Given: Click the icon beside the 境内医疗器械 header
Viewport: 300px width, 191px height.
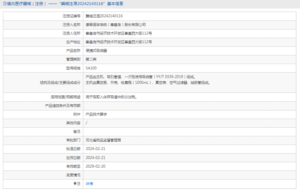Looking at the screenshot, I should pos(4,4).
